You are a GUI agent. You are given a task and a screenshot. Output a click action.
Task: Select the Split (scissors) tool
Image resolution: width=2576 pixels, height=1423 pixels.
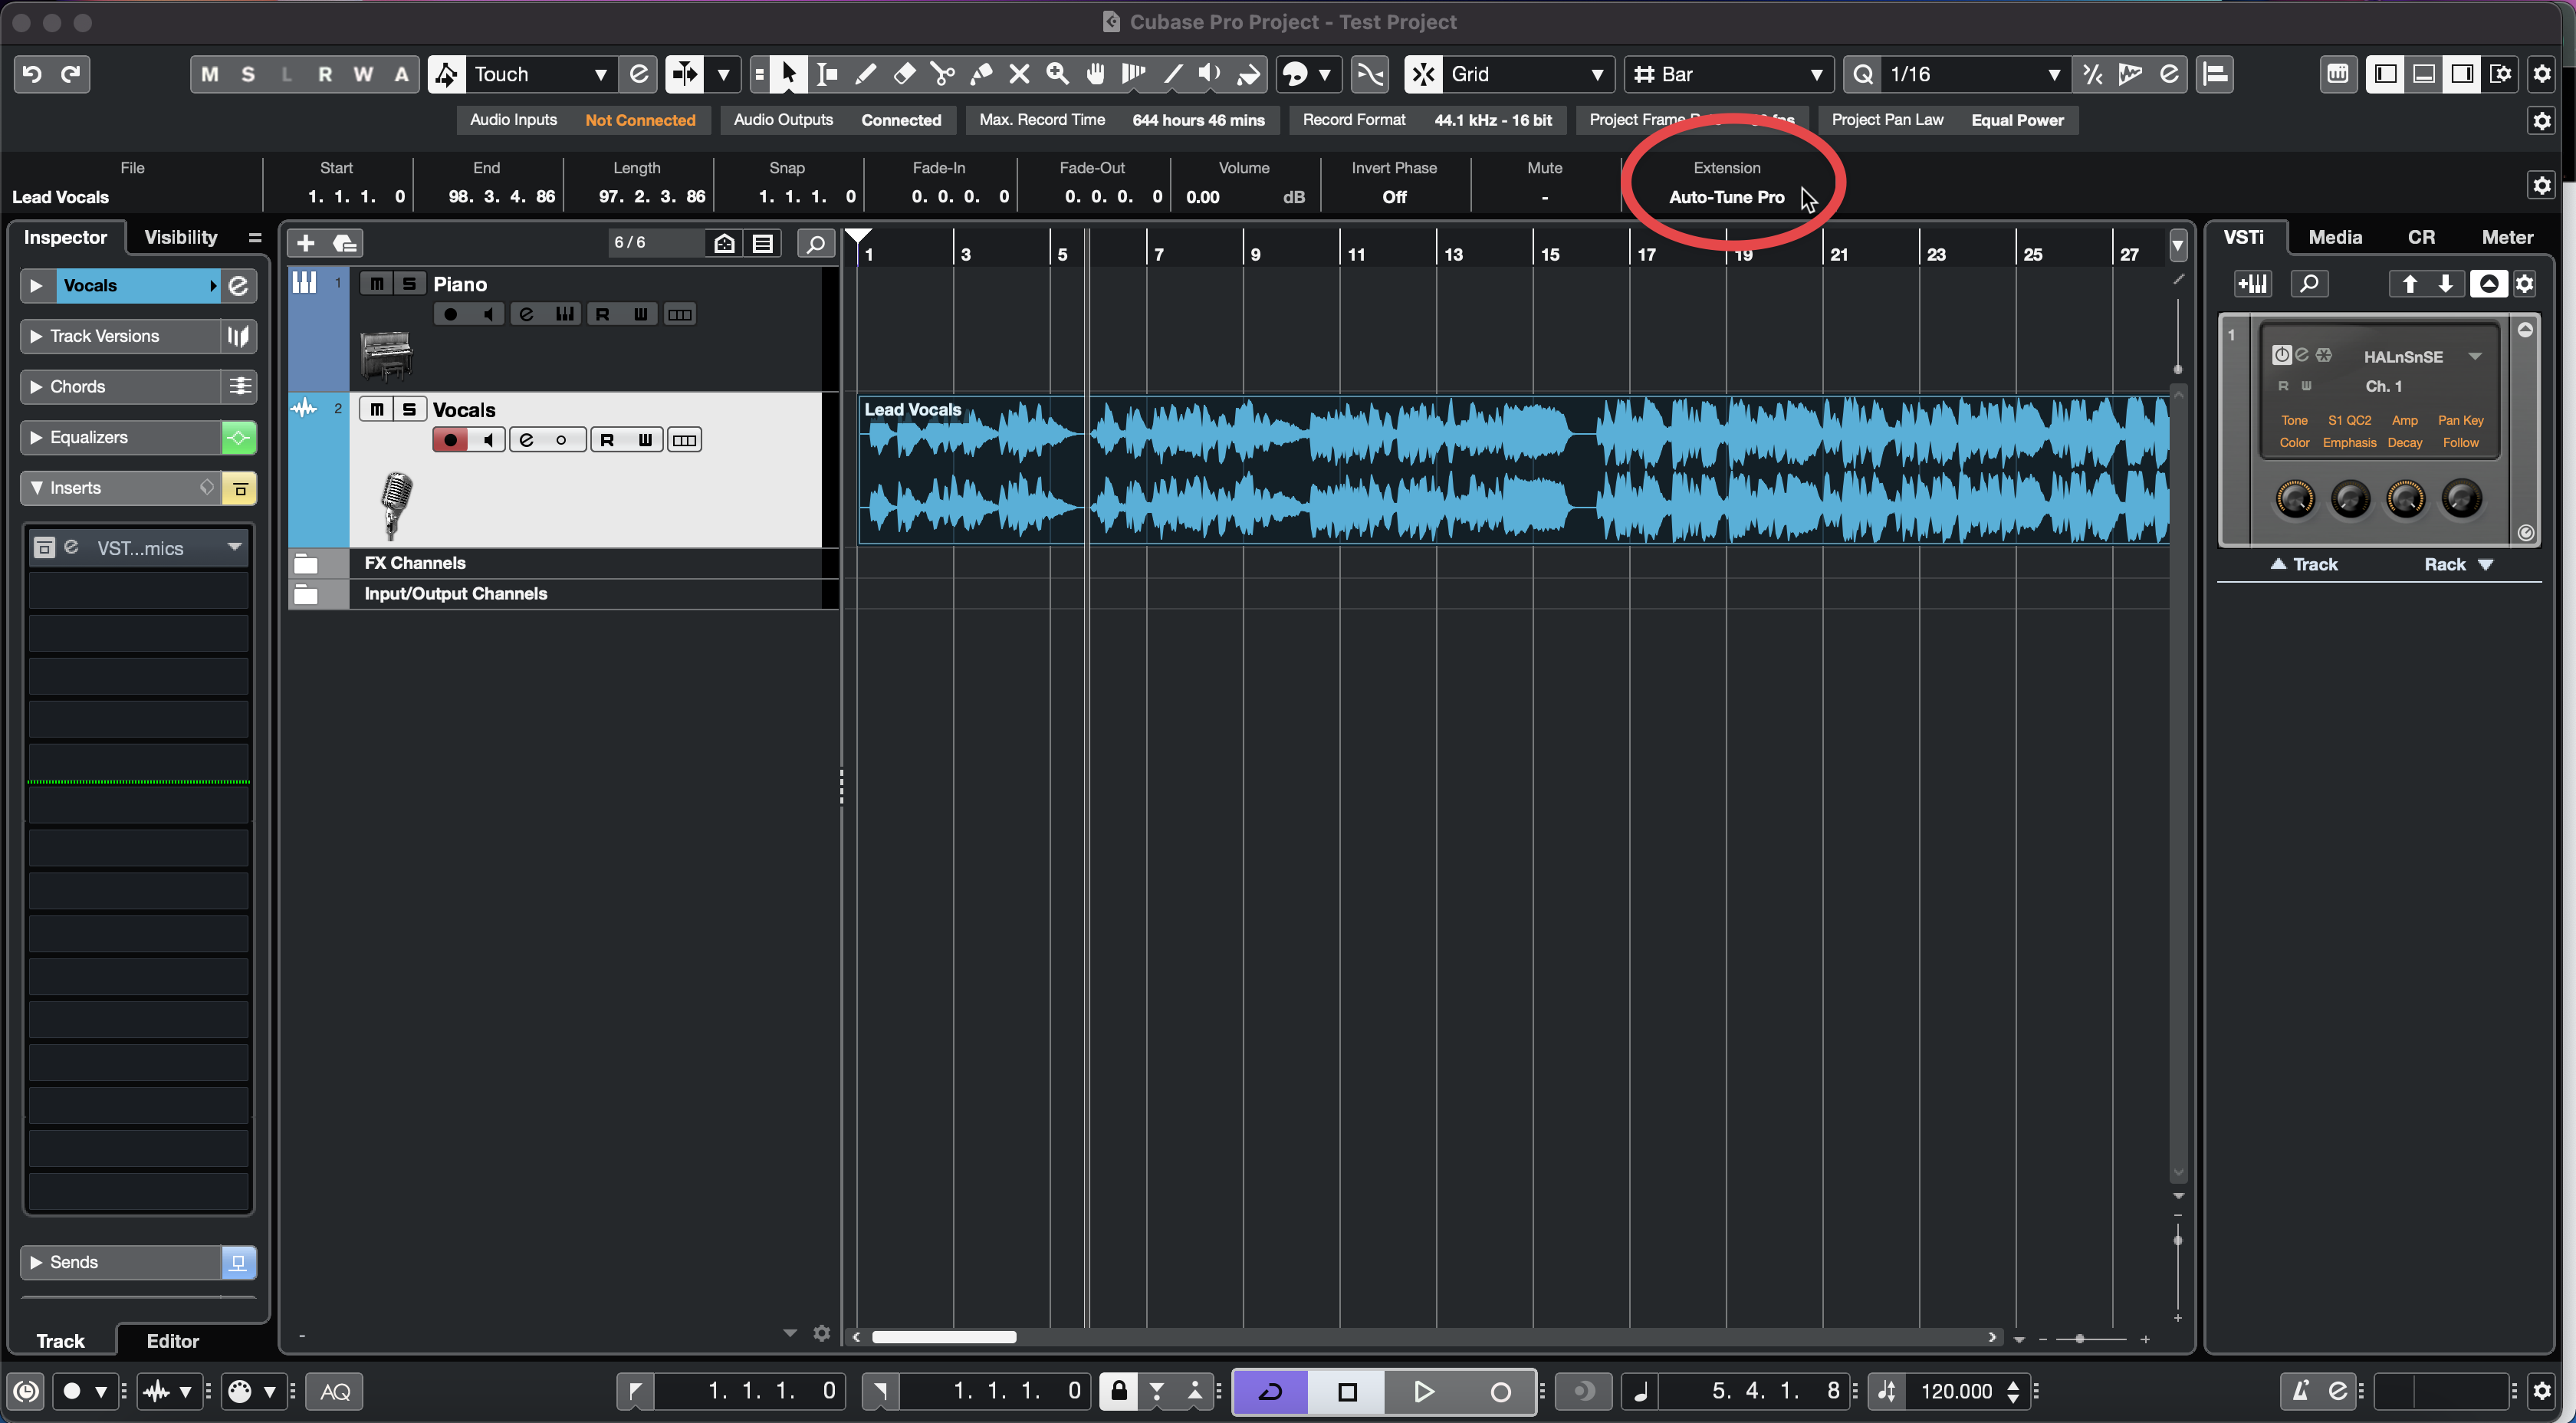[942, 74]
